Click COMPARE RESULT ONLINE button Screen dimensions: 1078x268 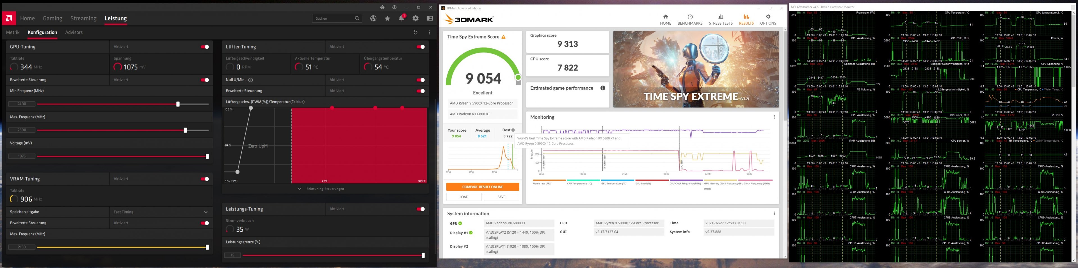(x=483, y=187)
